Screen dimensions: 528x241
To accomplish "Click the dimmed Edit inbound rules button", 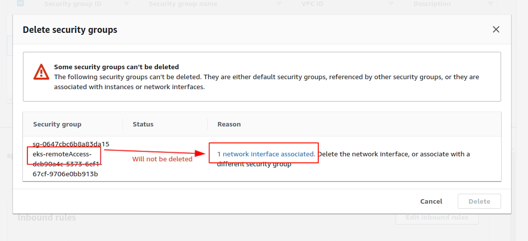I will (x=437, y=218).
